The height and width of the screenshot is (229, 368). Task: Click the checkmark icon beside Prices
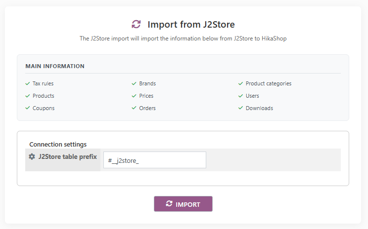134,96
